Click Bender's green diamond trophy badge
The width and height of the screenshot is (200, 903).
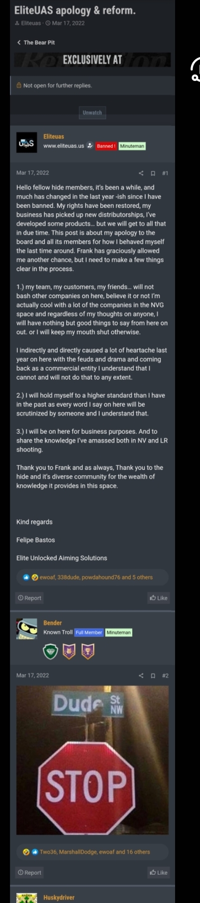point(50,651)
